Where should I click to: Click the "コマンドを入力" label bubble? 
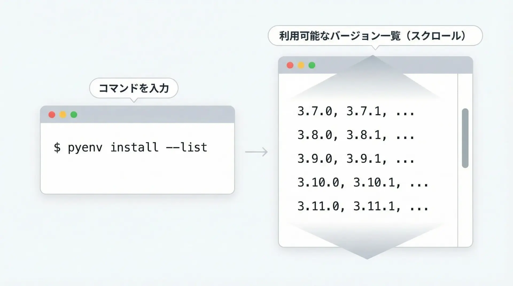tap(134, 88)
